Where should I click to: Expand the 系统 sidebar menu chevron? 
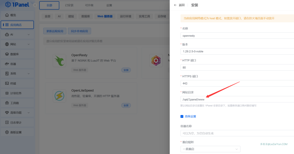29,74
